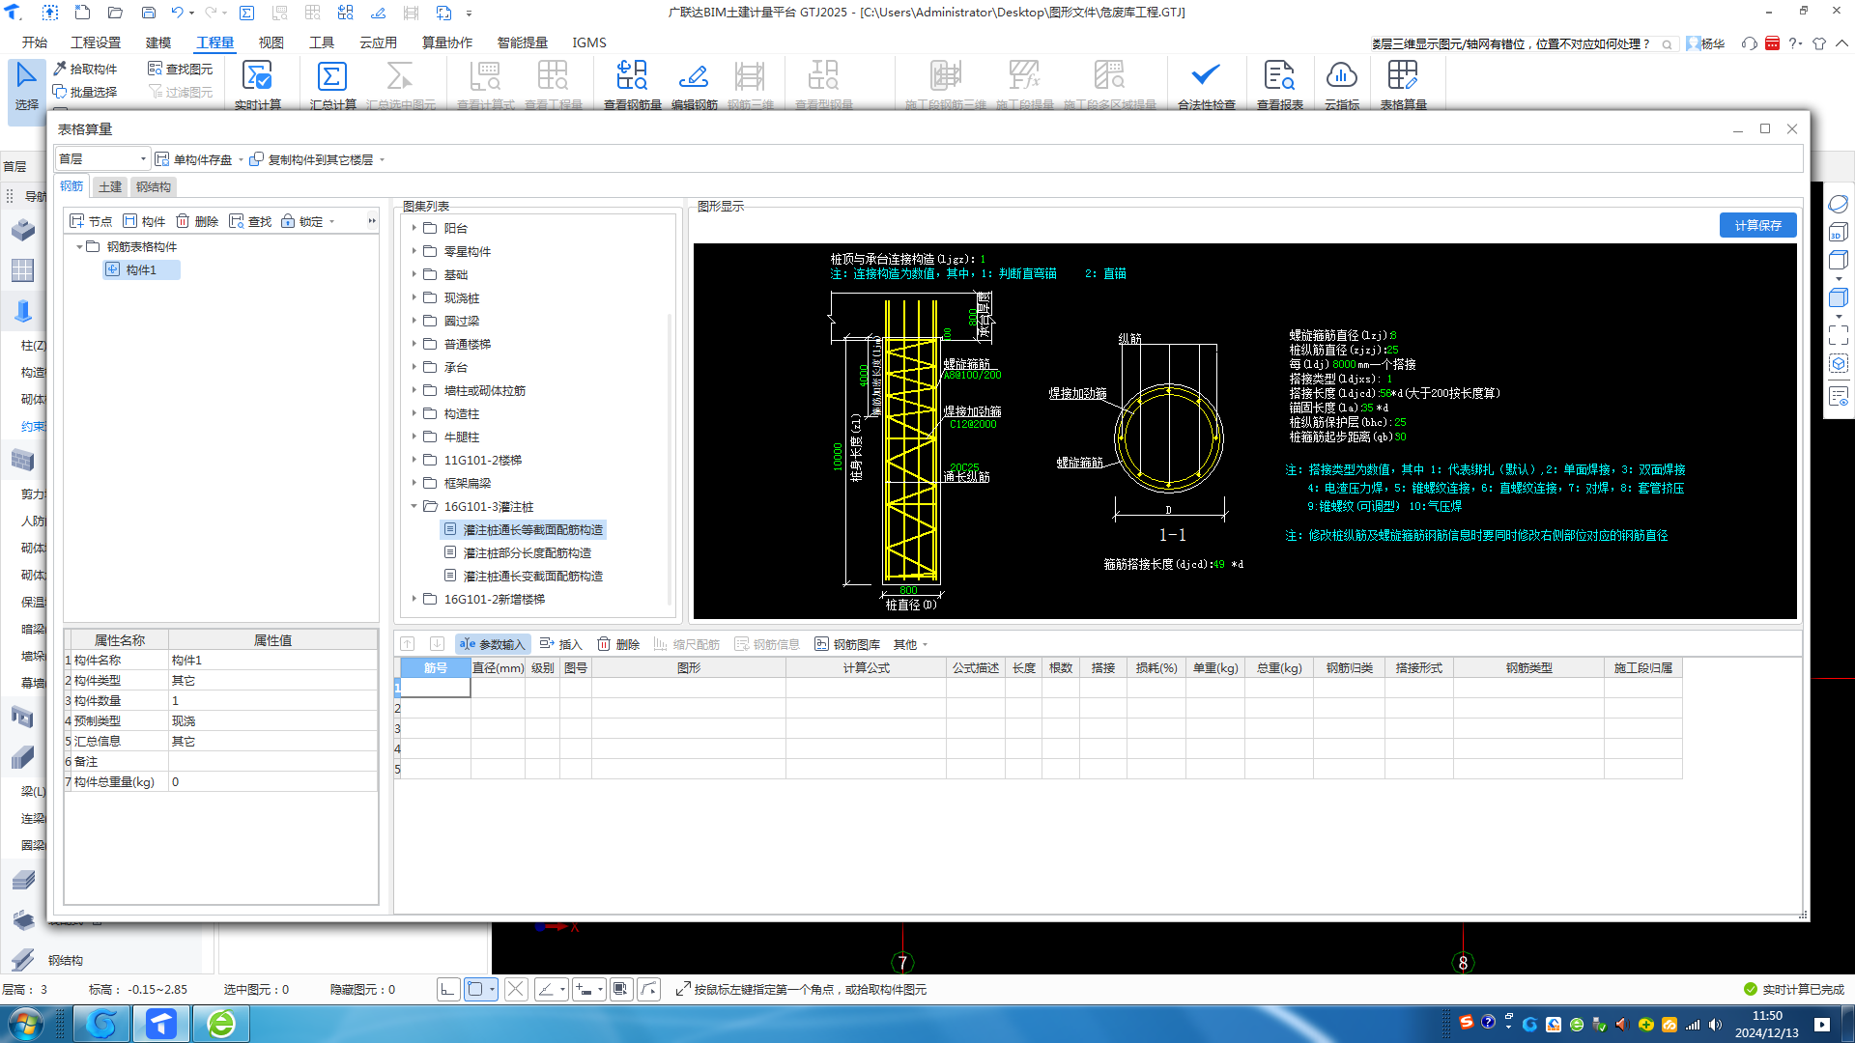
Task: Click 删除 in the component tree toolbar
Action: 197,221
